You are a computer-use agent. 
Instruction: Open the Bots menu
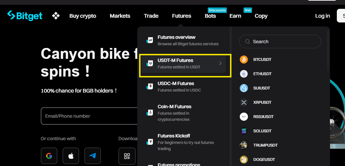(210, 16)
